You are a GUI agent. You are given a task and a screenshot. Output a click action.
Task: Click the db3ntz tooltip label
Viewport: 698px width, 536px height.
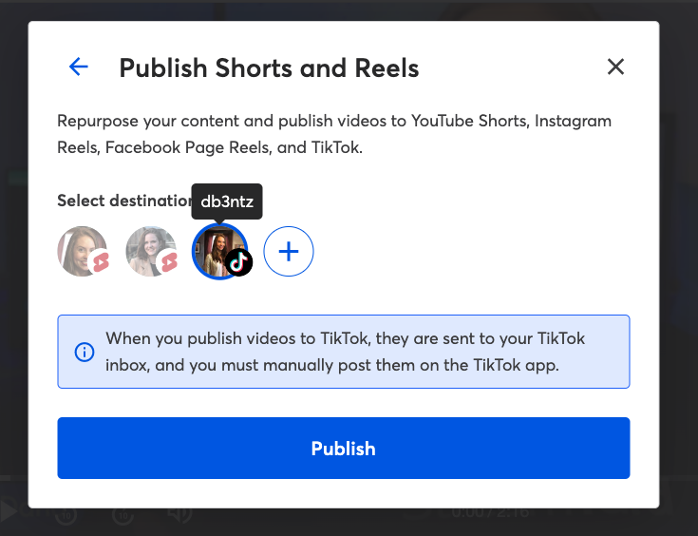(227, 201)
